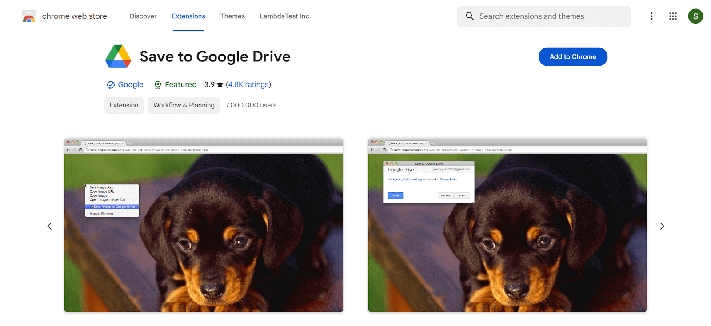The height and width of the screenshot is (326, 711).
Task: Click the chrome web store title text
Action: tap(75, 16)
